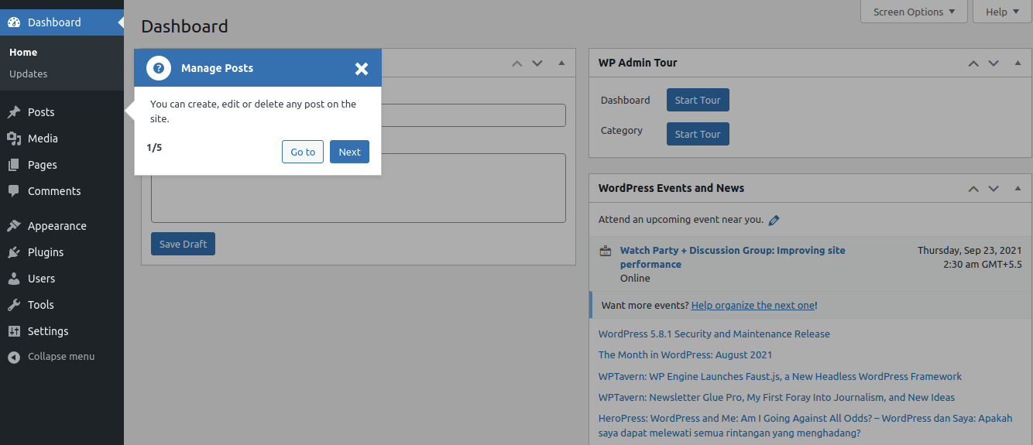Open HeroPress Am I Going Against All Odds link
The height and width of the screenshot is (445, 1033).
805,426
